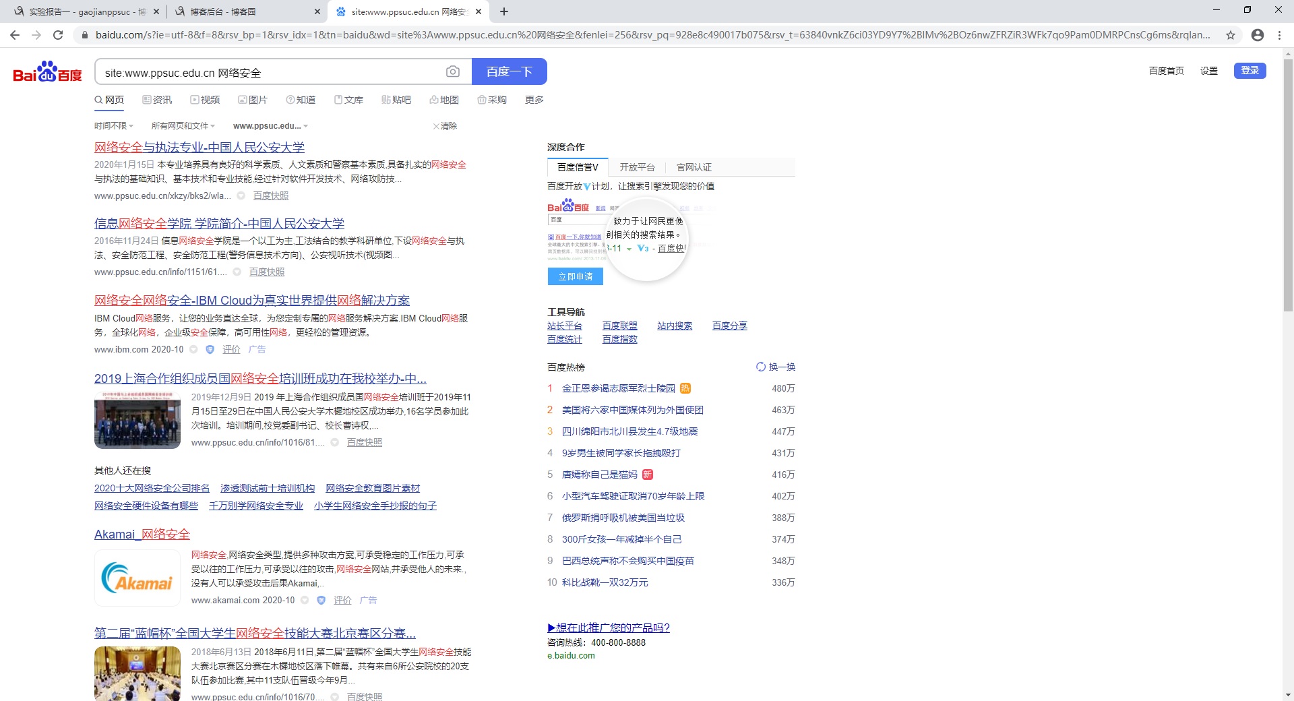The image size is (1294, 701).
Task: Open related search 2020十大网络安全公司排名
Action: click(x=152, y=488)
